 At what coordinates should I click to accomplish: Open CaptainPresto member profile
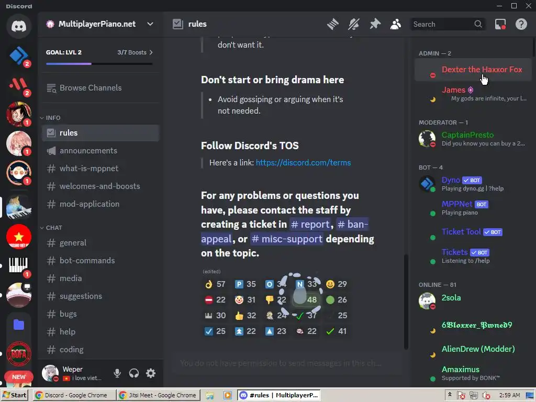pos(473,138)
